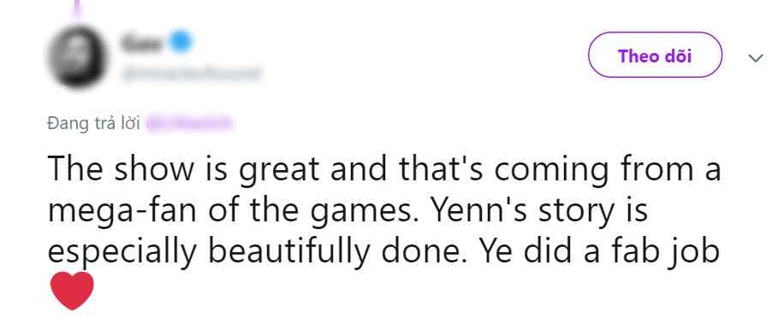Open the blurred @username handle under name
784x324 pixels.
191,74
